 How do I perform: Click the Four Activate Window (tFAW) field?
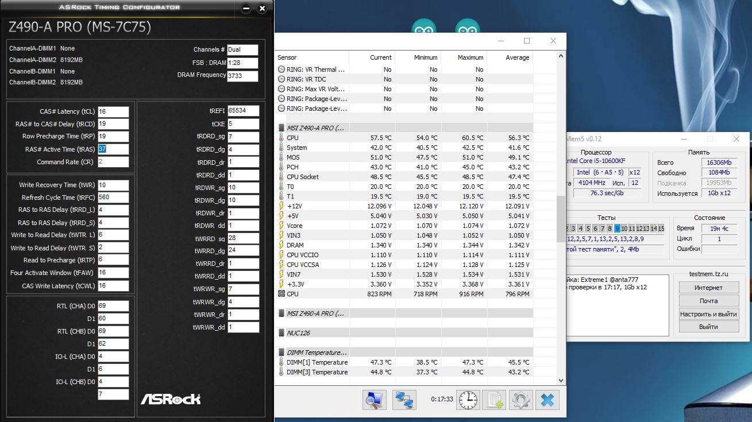pyautogui.click(x=113, y=273)
